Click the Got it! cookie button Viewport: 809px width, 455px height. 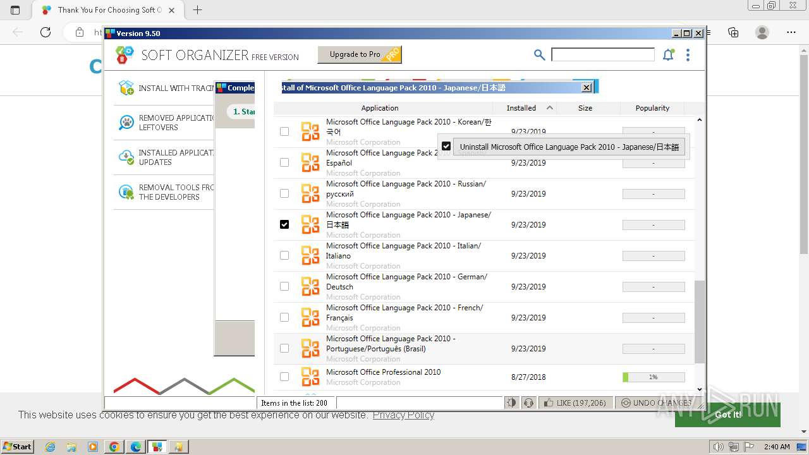pos(727,415)
